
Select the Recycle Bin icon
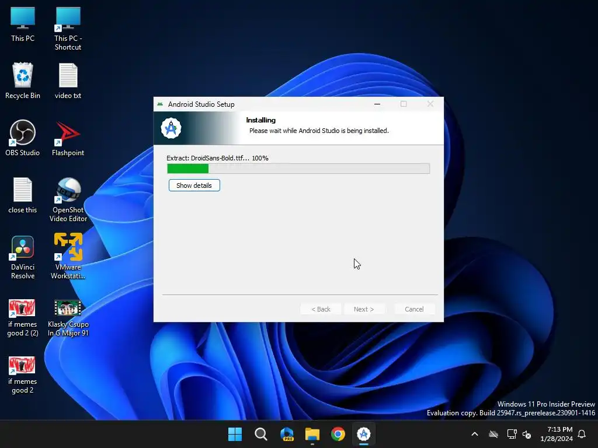pyautogui.click(x=23, y=80)
